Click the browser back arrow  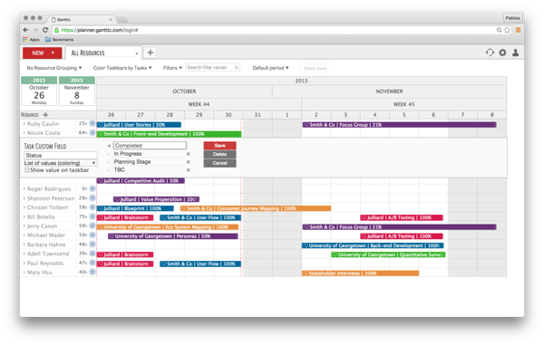pyautogui.click(x=25, y=30)
